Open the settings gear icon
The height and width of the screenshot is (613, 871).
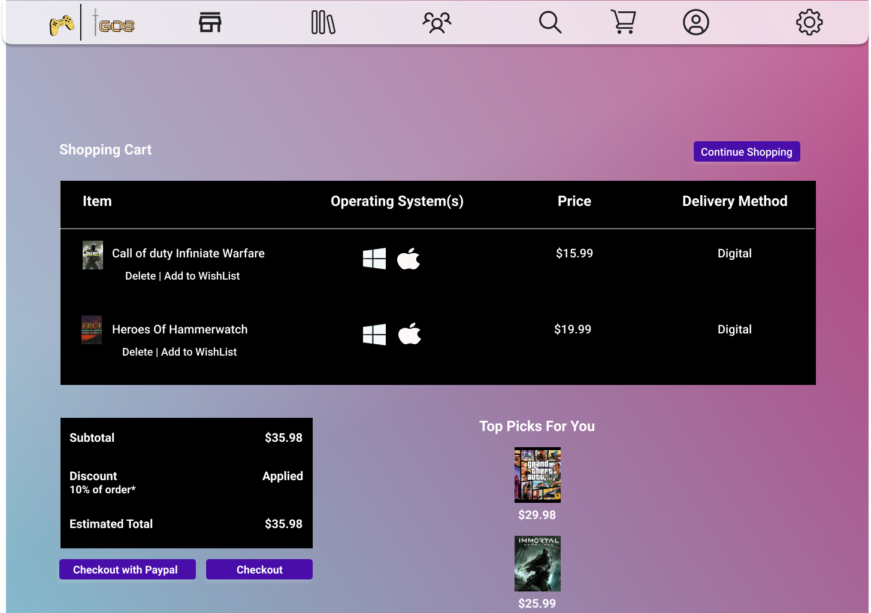pos(809,22)
